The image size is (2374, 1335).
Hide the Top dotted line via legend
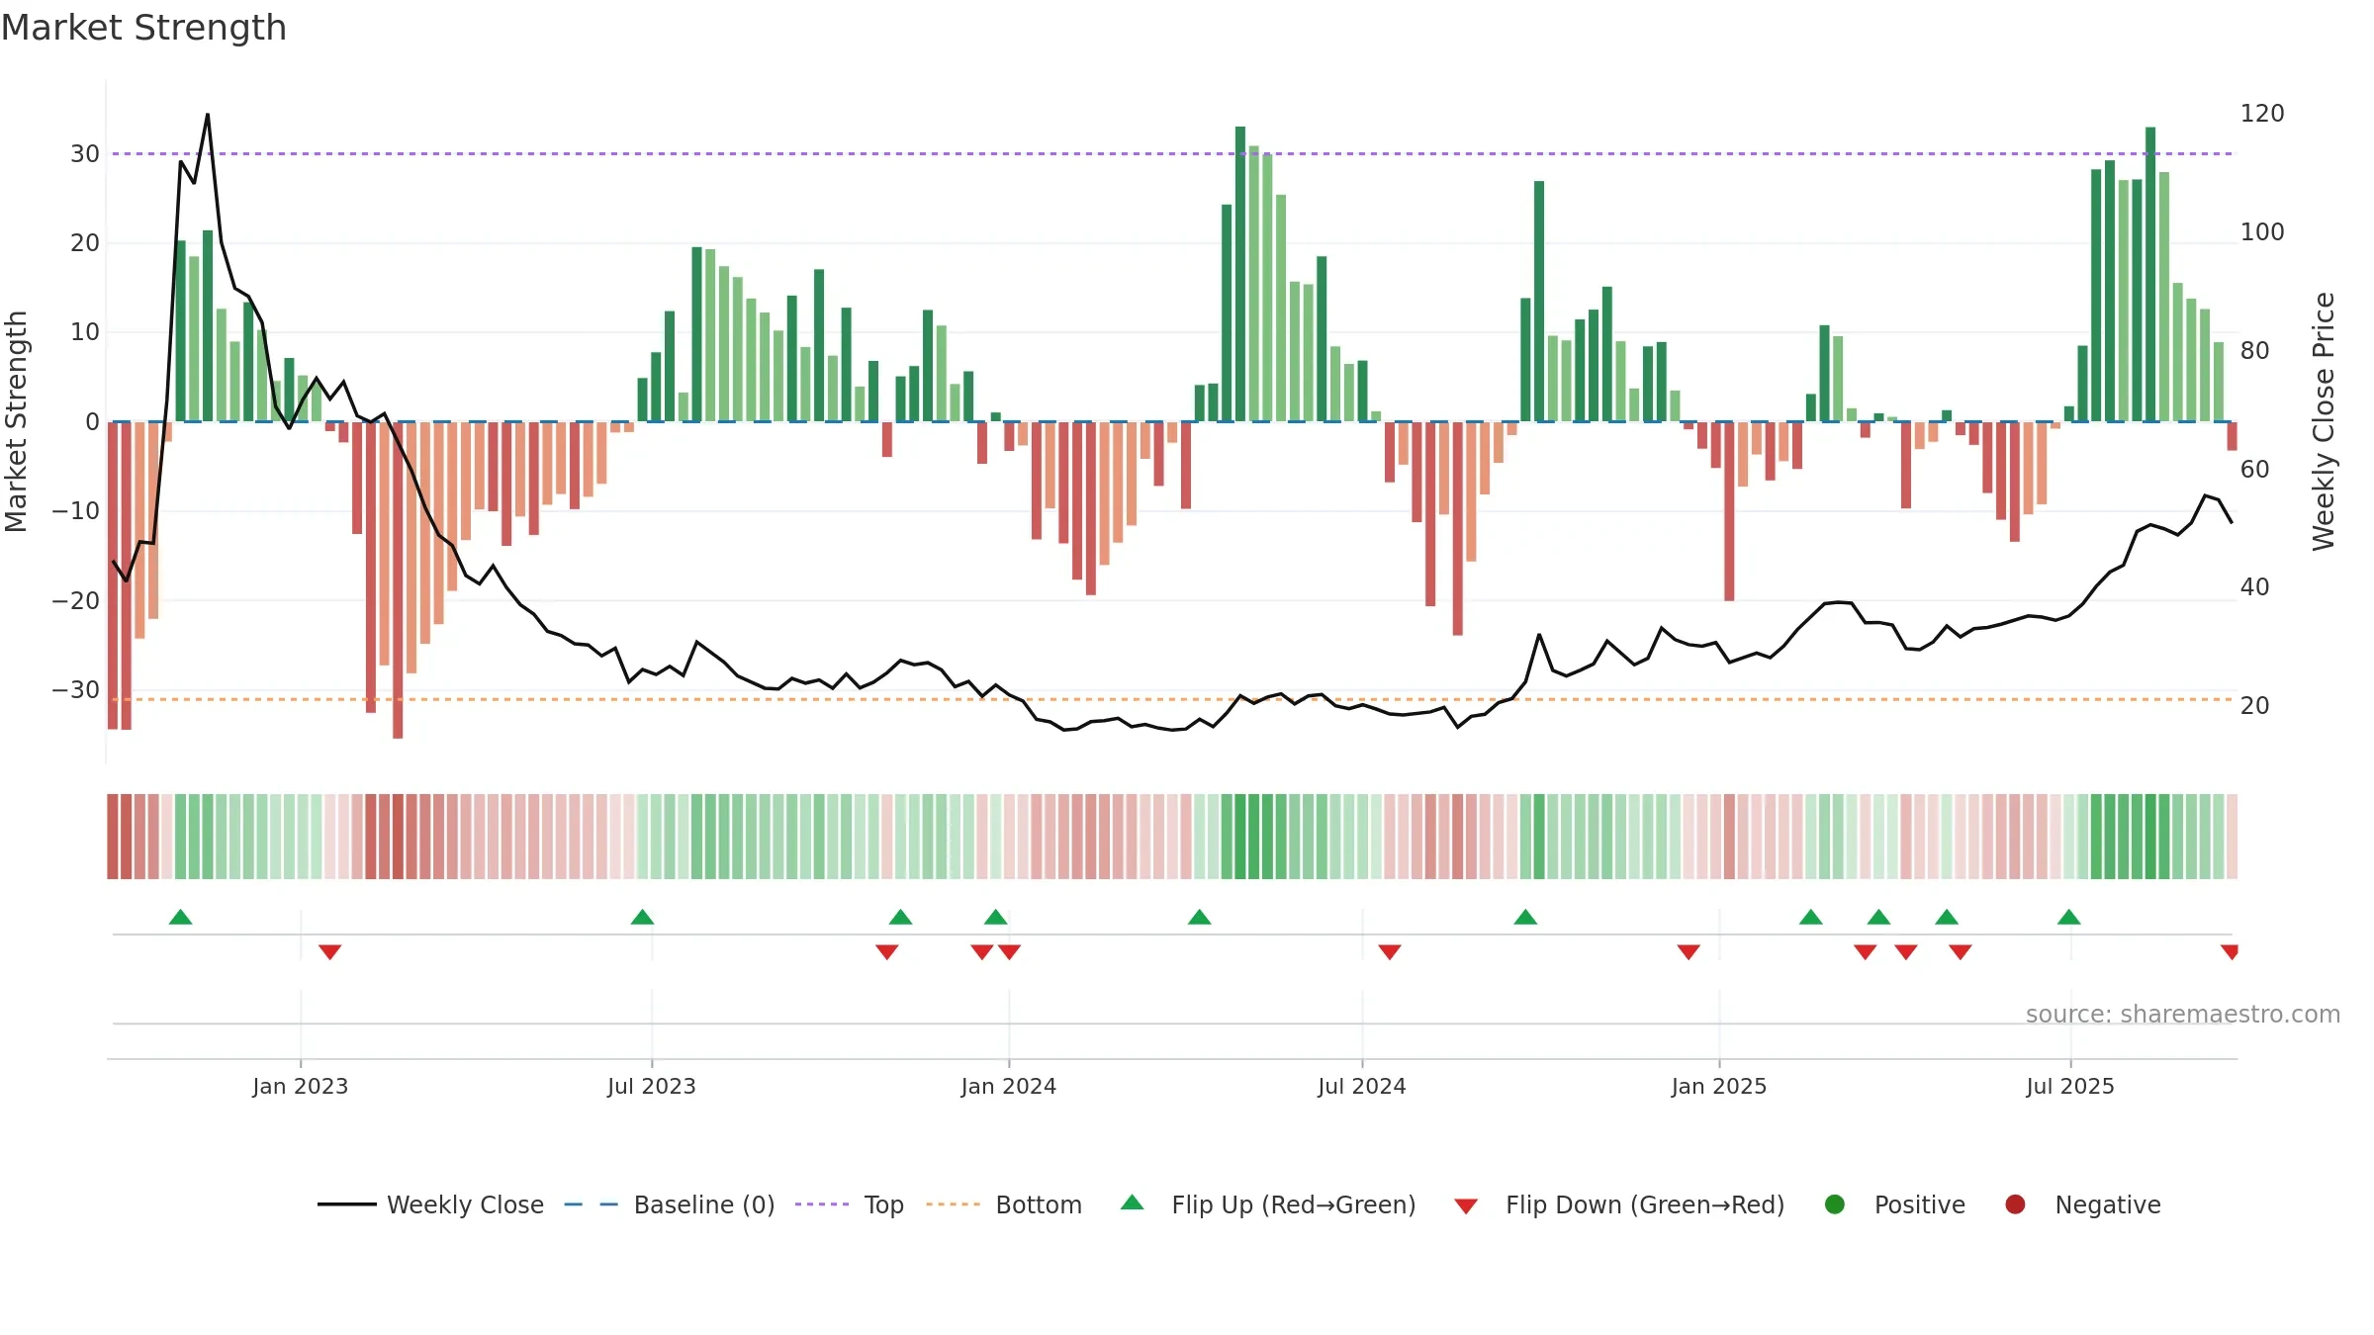pos(850,1204)
